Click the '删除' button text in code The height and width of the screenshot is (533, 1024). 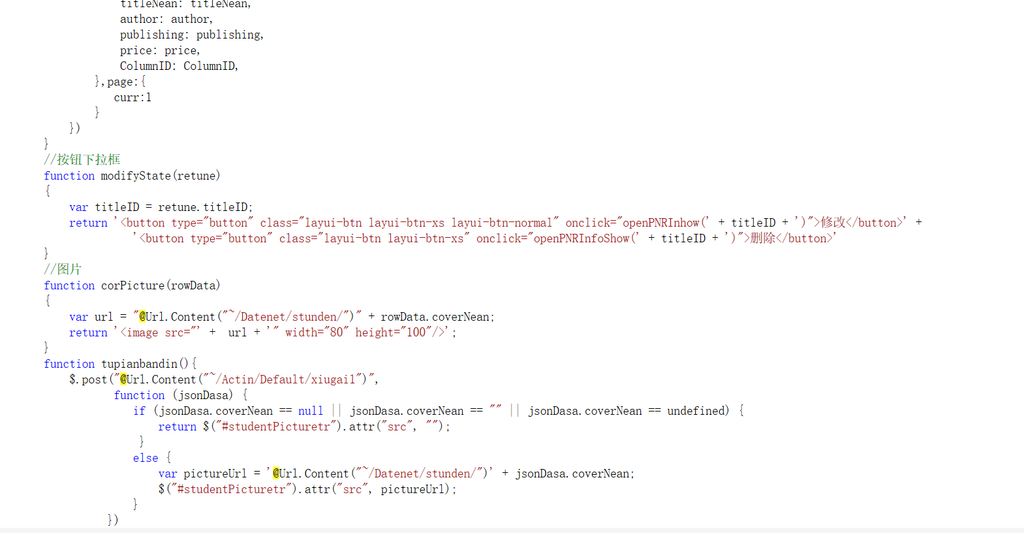pos(763,238)
